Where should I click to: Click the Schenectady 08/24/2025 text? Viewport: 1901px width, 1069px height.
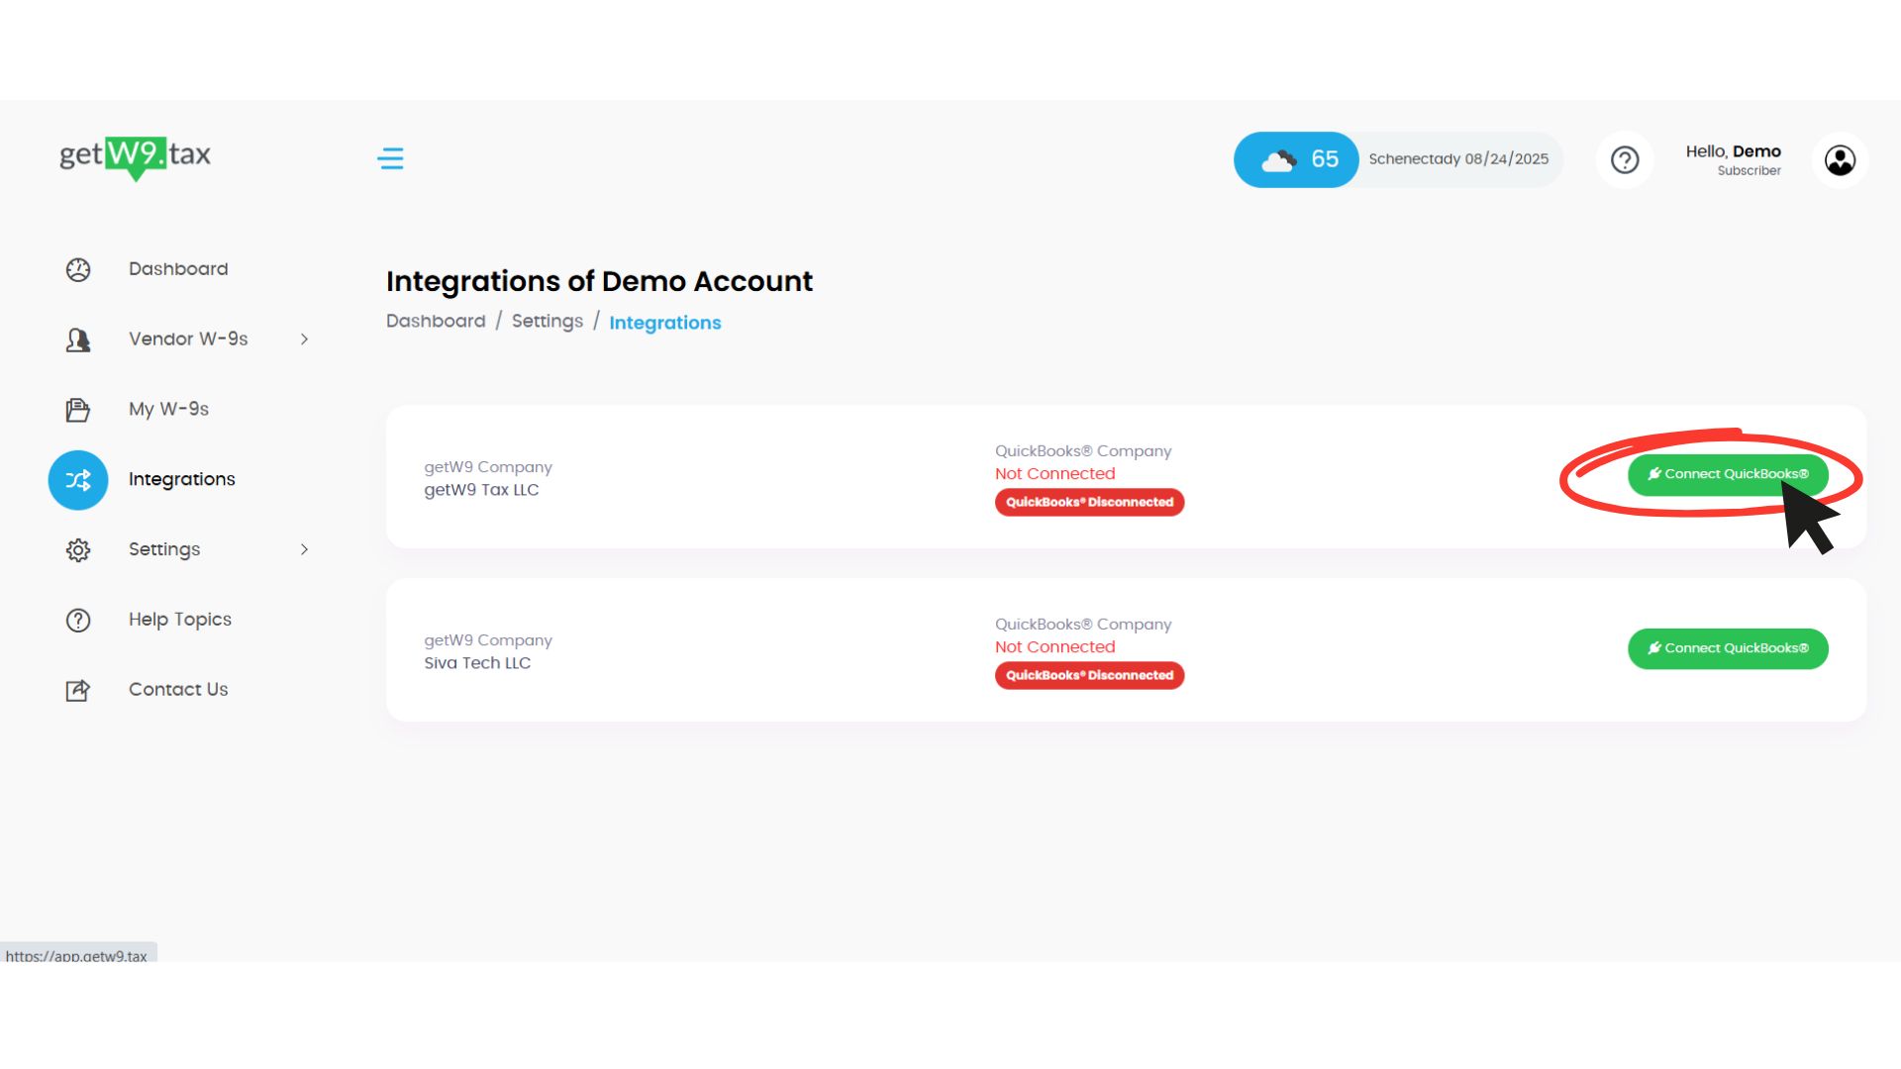coord(1458,159)
